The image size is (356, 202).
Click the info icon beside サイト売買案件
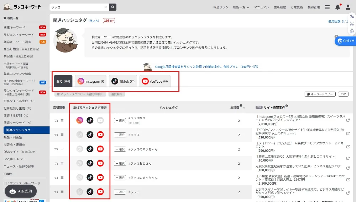[x=287, y=106]
